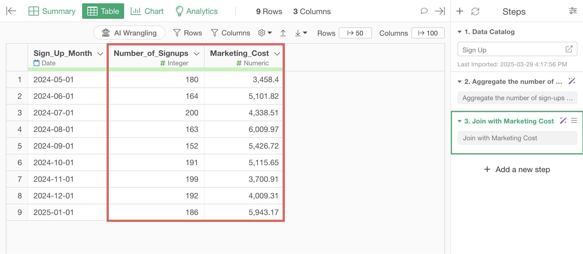Open the step 3 hamburger menu icon
The height and width of the screenshot is (254, 583).
click(574, 121)
